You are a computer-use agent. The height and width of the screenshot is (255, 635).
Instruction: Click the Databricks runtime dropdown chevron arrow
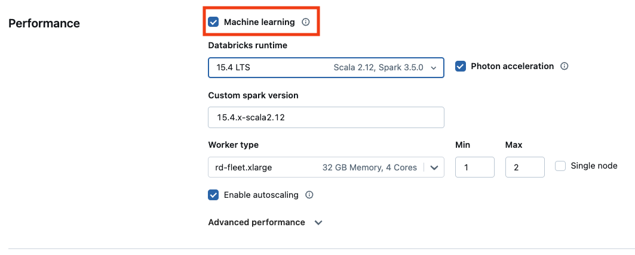pos(434,68)
